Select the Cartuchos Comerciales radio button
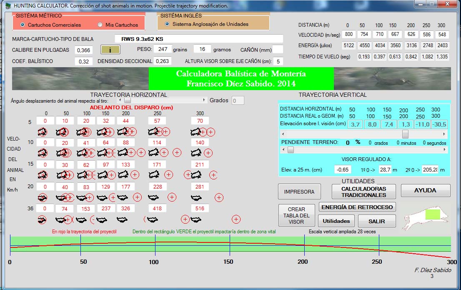Screen dimensions: 461x290 coord(23,25)
